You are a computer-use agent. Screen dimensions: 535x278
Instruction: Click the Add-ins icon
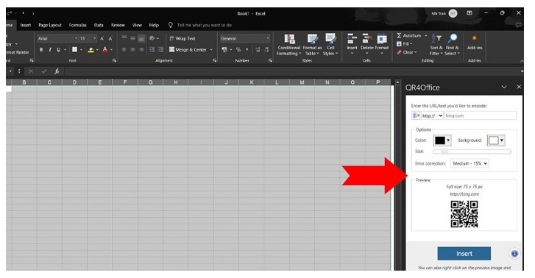475,43
